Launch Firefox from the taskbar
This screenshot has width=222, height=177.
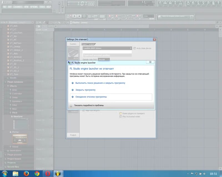[26, 174]
